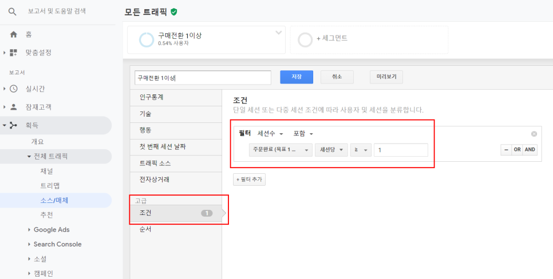553x279 pixels.
Task: Select the 첫 번째 세션 날짜 tab
Action: tap(176, 147)
